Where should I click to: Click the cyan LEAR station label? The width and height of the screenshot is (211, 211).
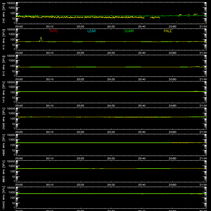pyautogui.click(x=92, y=31)
